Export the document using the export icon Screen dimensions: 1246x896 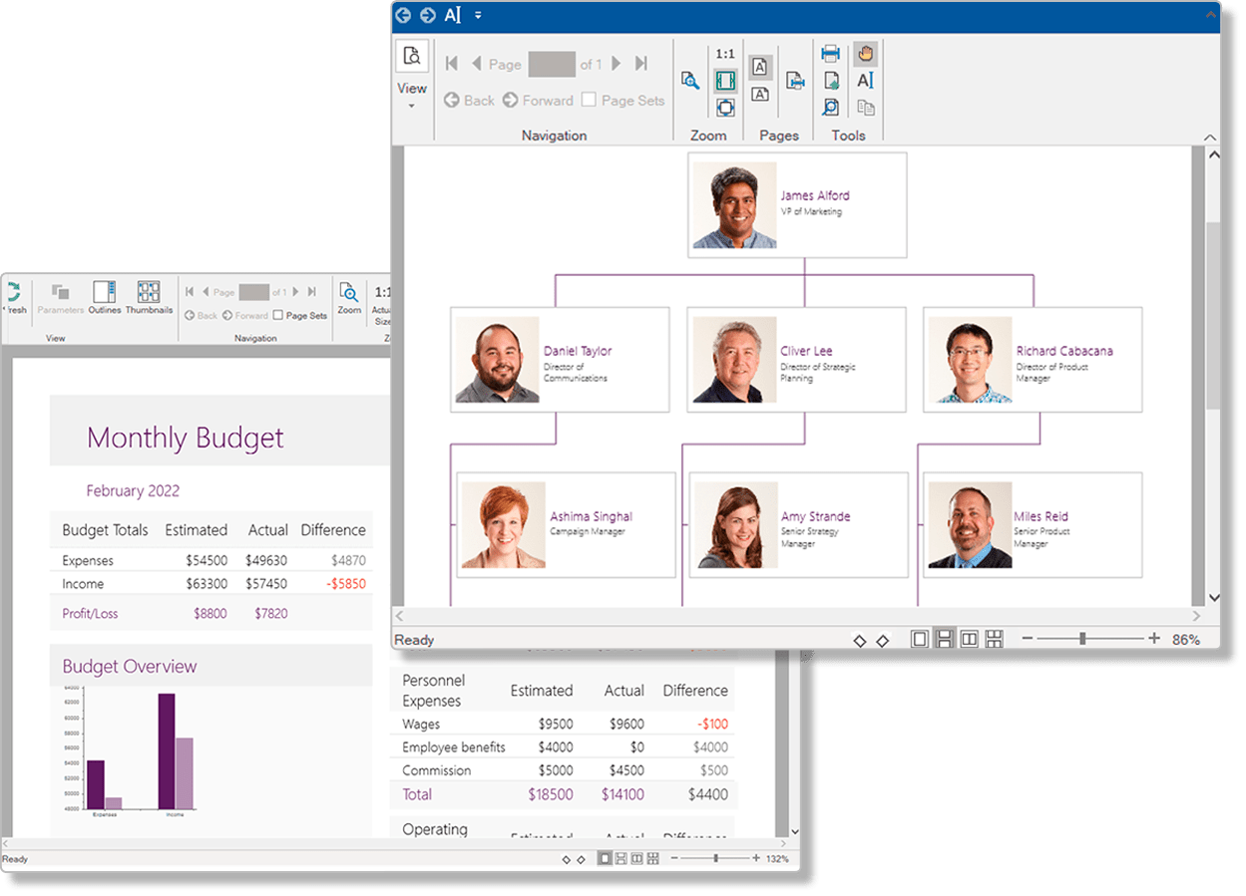[x=831, y=81]
